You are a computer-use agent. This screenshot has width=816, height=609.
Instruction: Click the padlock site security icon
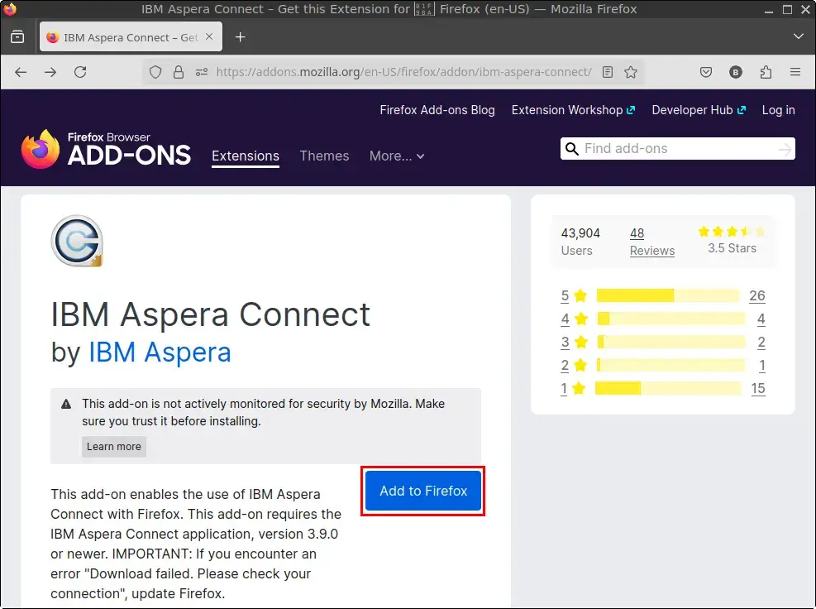tap(179, 72)
